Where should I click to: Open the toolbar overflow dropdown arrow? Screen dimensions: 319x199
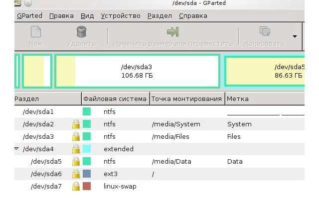[x=295, y=36]
